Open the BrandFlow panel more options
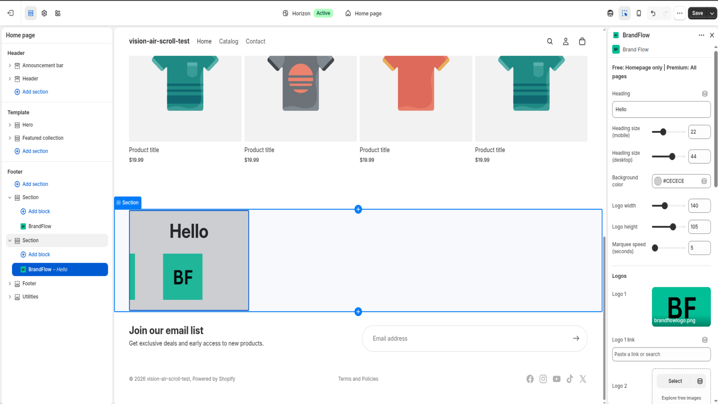 coord(701,35)
